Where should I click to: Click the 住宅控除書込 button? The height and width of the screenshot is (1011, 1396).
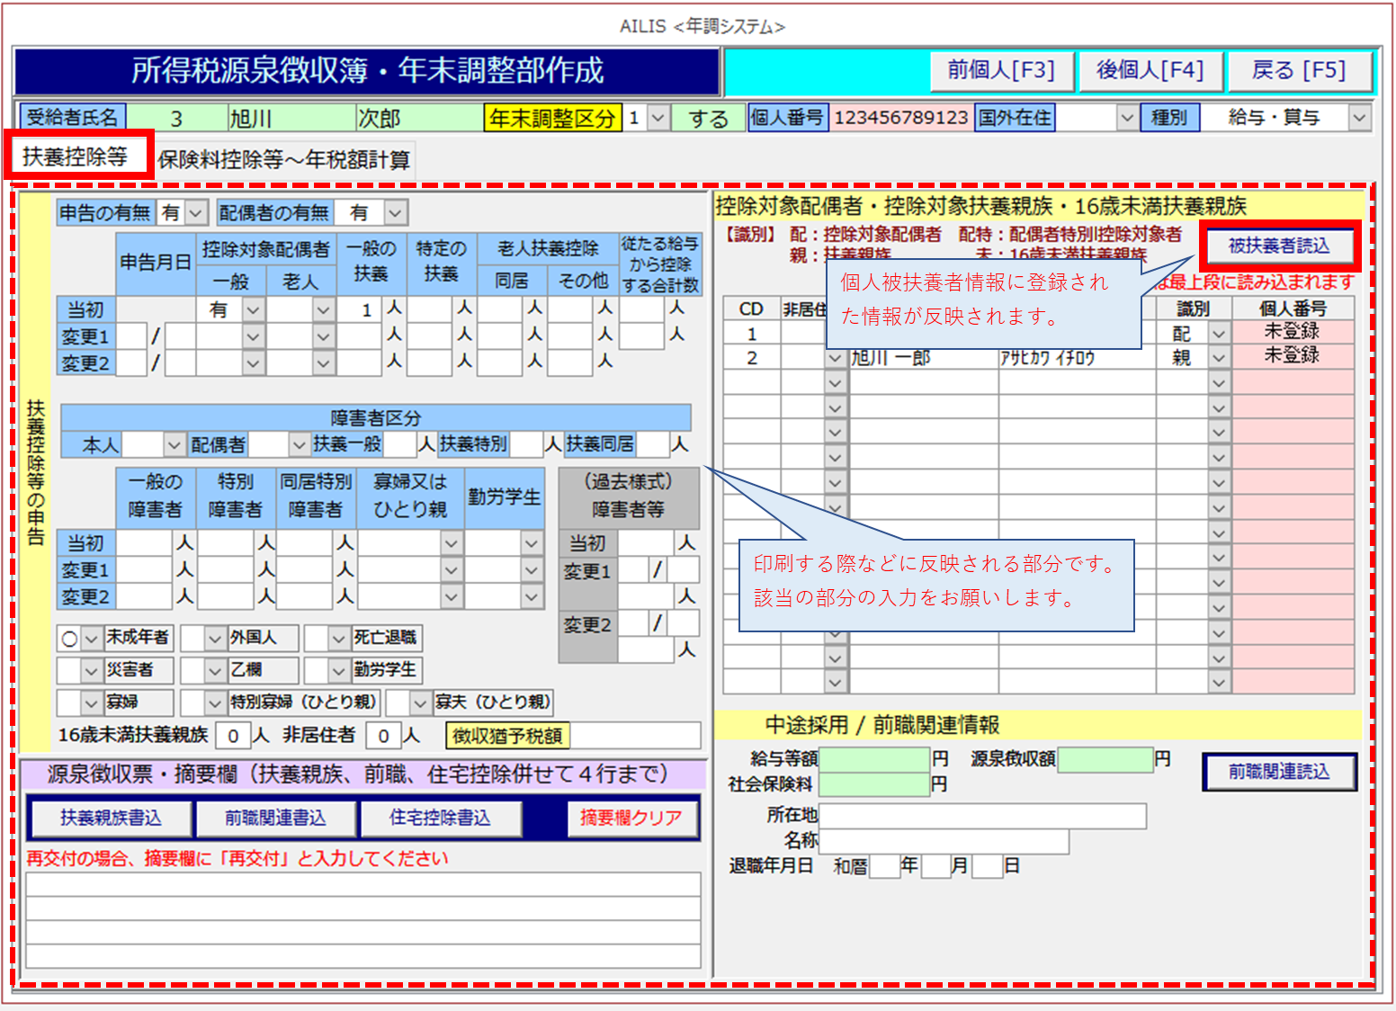[440, 818]
